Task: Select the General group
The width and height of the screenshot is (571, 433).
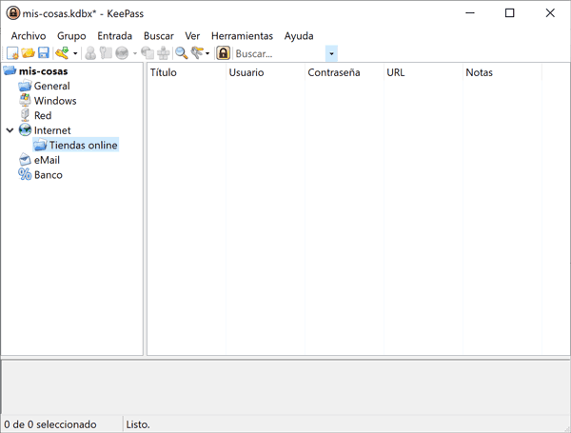Action: point(52,86)
